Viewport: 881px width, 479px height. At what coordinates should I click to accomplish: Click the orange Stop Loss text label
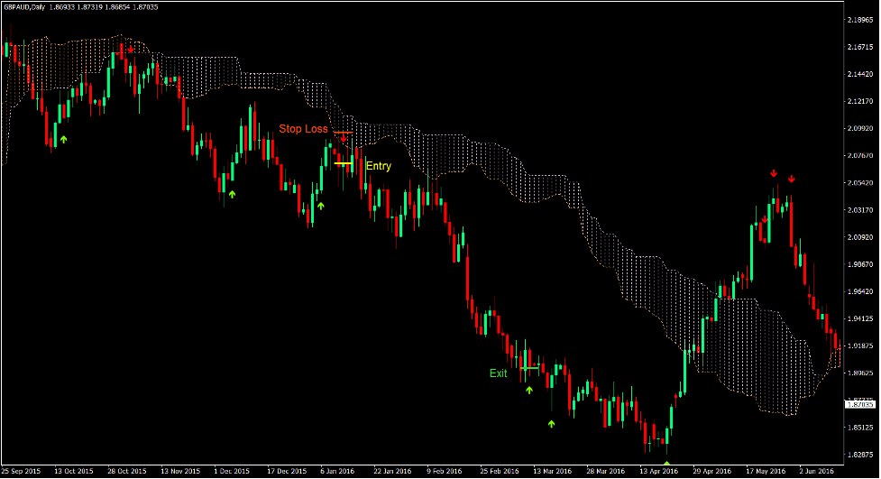(x=303, y=129)
